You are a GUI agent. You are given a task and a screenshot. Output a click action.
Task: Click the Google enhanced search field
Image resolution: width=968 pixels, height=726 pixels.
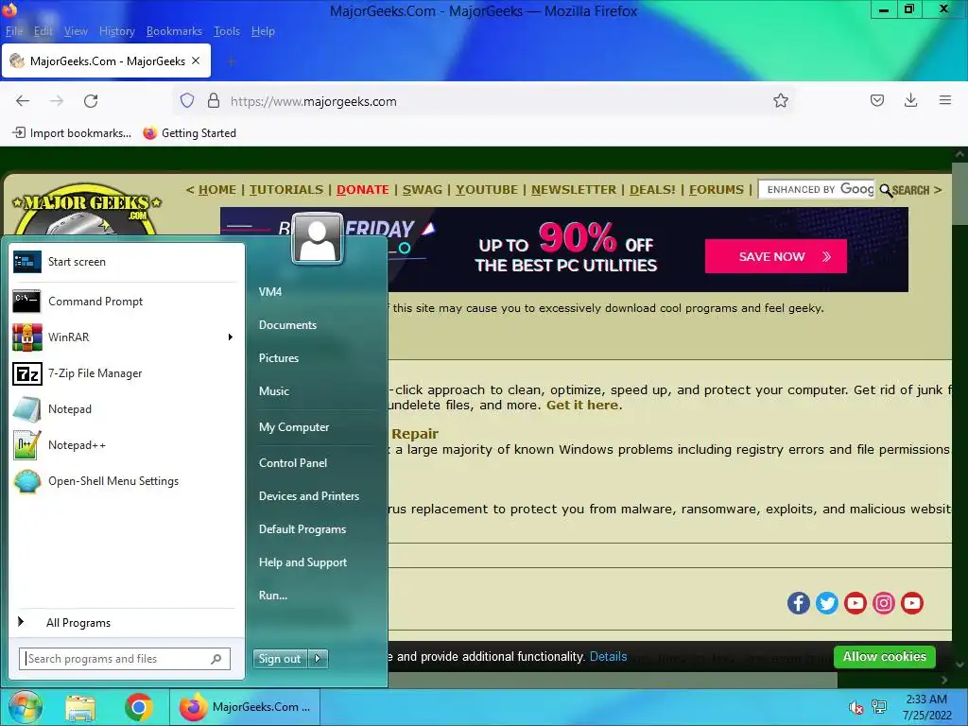817,189
